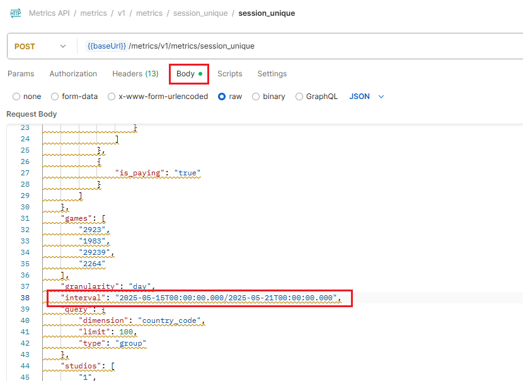Open the POST method dropdown
The height and width of the screenshot is (381, 523).
point(40,47)
